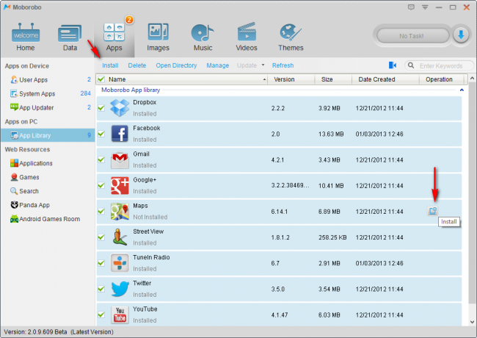The image size is (477, 338).
Task: Click the Install icon in Maps row
Action: point(433,212)
